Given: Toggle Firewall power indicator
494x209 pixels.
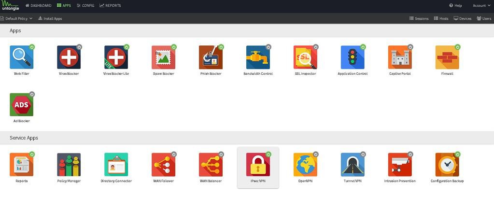Looking at the screenshot, I should 457,47.
